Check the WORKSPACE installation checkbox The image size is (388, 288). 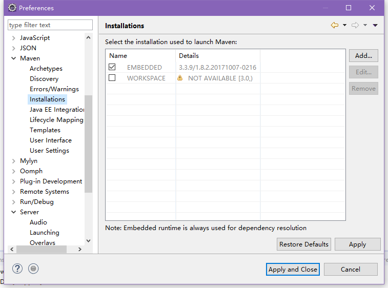point(112,78)
